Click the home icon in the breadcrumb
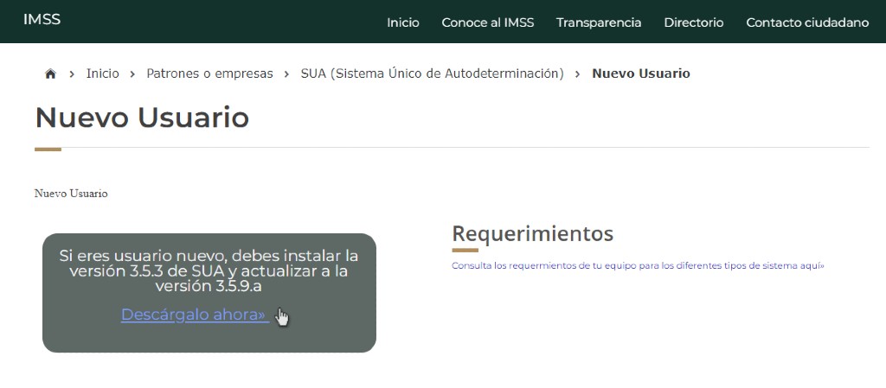Screen dimensions: 886x388 coord(50,74)
